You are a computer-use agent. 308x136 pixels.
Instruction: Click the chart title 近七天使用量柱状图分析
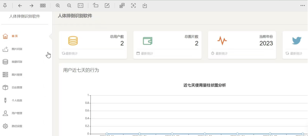205,85
